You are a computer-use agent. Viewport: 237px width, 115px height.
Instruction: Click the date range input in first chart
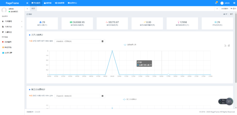(x=78, y=41)
